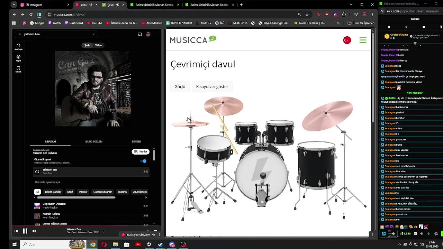Open the Musicca hamburger menu
The height and width of the screenshot is (249, 443).
click(x=363, y=40)
